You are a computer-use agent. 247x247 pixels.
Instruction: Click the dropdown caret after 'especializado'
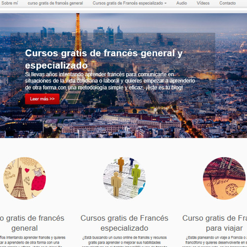click(165, 3)
